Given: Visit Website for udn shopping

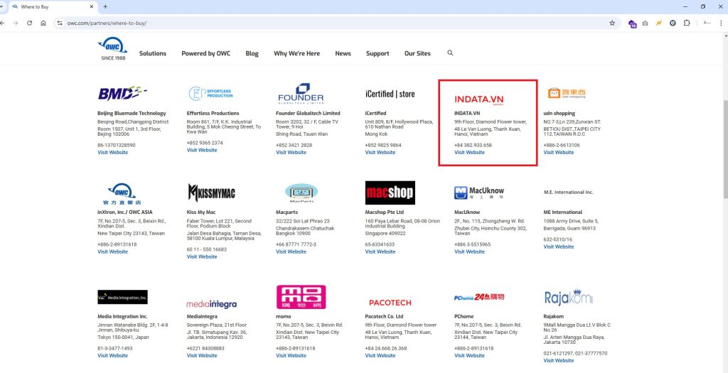Looking at the screenshot, I should pos(559,152).
